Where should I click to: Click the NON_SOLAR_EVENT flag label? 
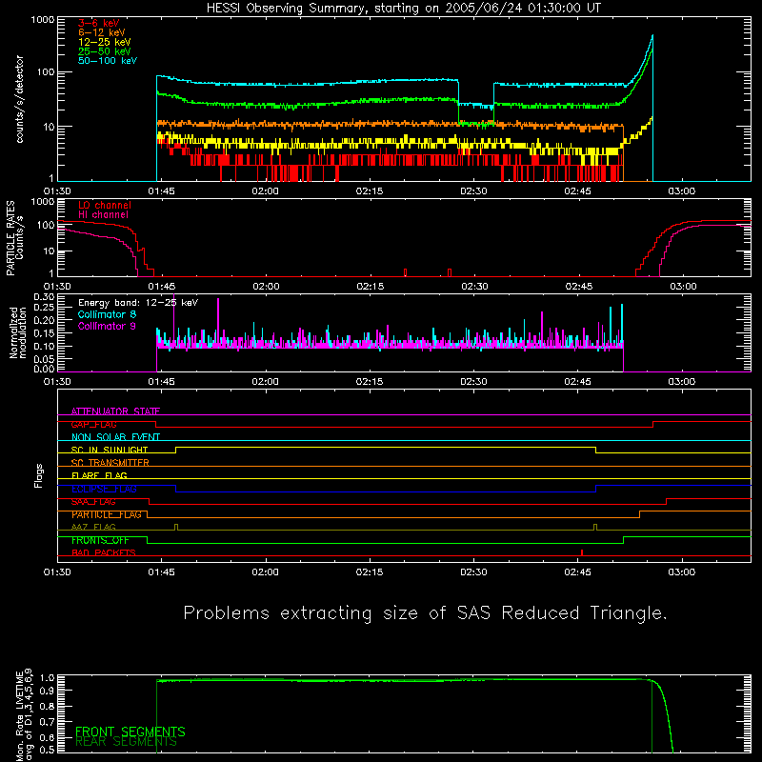tap(115, 437)
